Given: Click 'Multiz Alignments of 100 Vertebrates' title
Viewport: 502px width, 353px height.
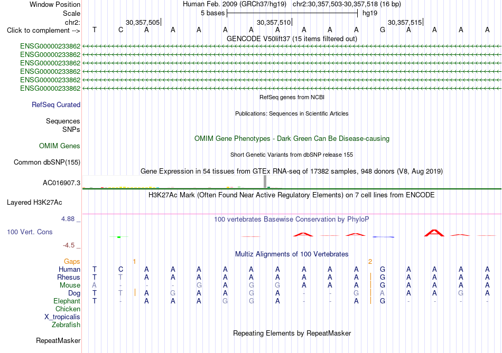Looking at the screenshot, I should coord(292,254).
